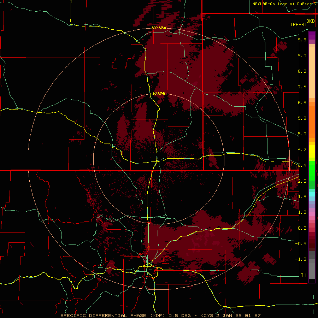Click the yellow band of the color bar
This screenshot has height=318, width=318.
pos(312,151)
